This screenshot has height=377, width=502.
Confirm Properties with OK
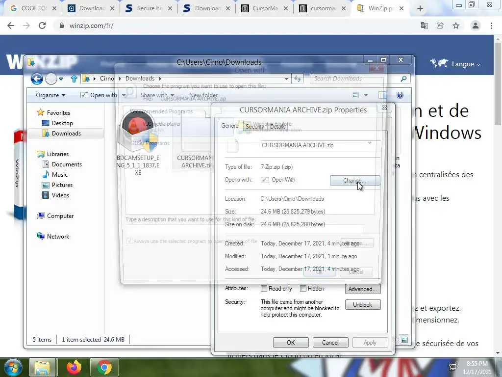(291, 343)
